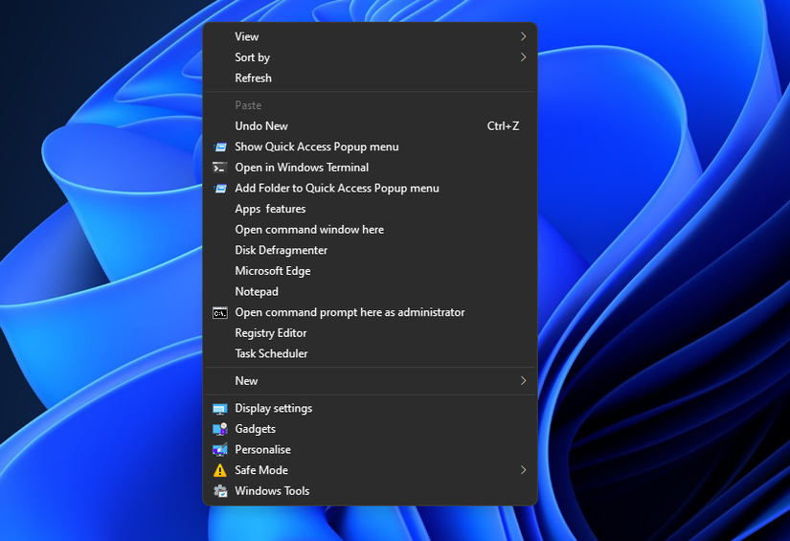Image resolution: width=790 pixels, height=541 pixels.
Task: Select Refresh from the context menu
Action: [254, 79]
